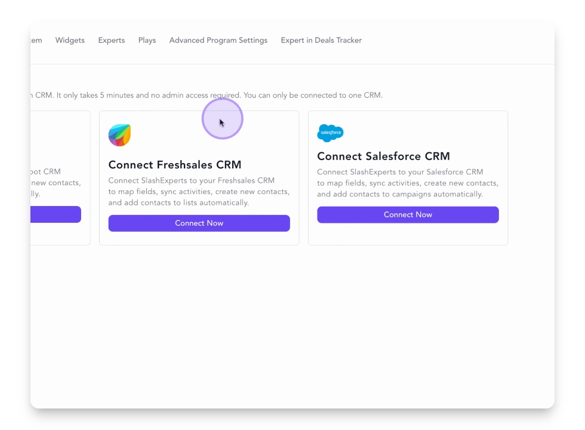Switch to the Experts tab
Image resolution: width=585 pixels, height=430 pixels.
[x=112, y=41]
